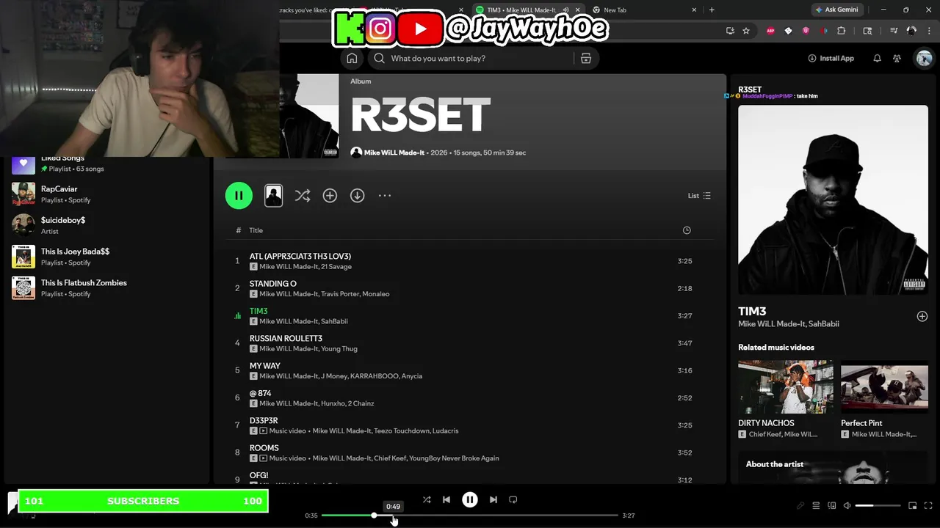Click the Young Thug artist link
This screenshot has width=940, height=528.
[339, 349]
